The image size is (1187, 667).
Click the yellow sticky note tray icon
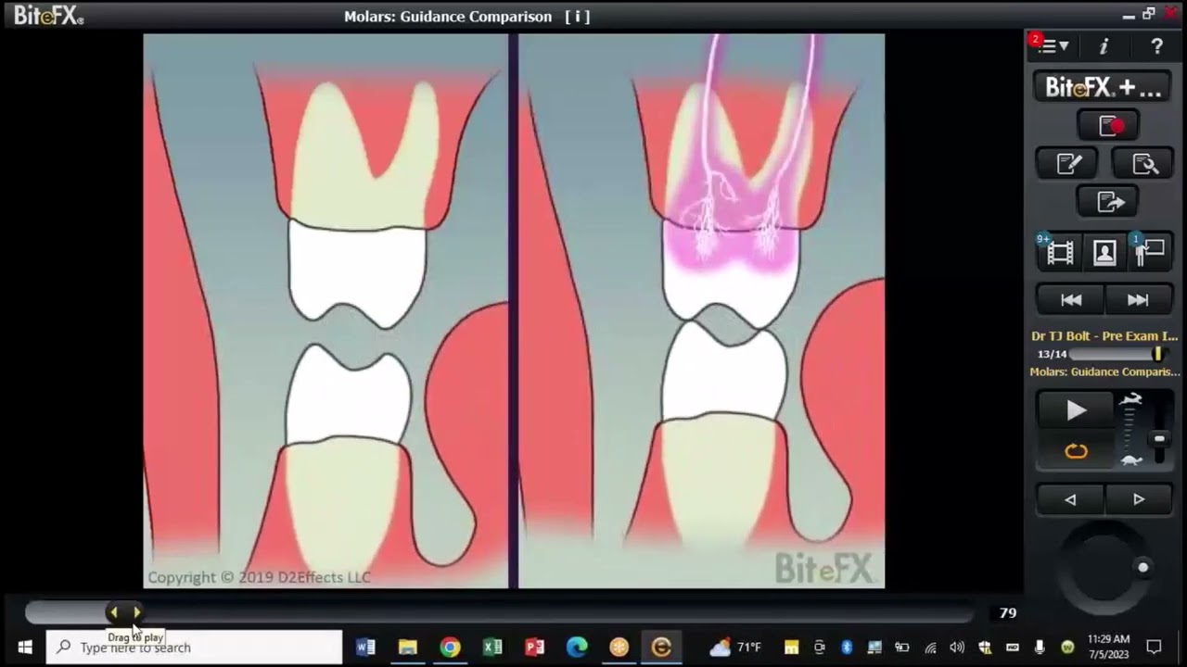(x=791, y=648)
